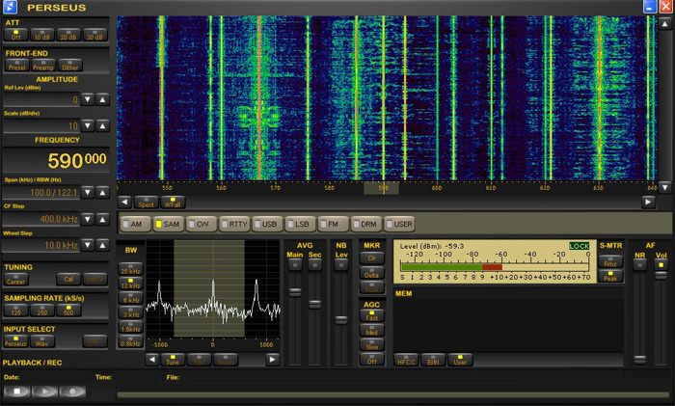Decrease Ref Lev with down arrow
The image size is (675, 406).
coord(88,99)
